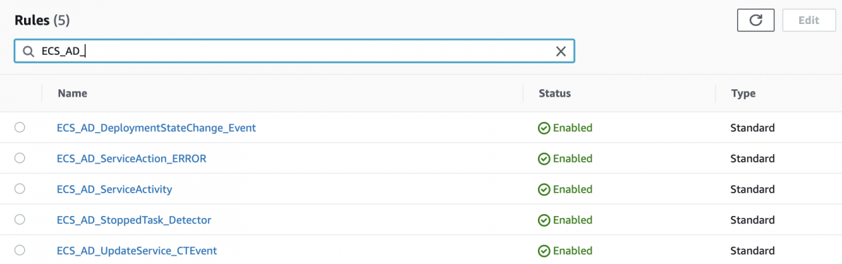Select radio for ECS_AD_UpdateService_CTEvent
This screenshot has height=264, width=842.
[19, 250]
